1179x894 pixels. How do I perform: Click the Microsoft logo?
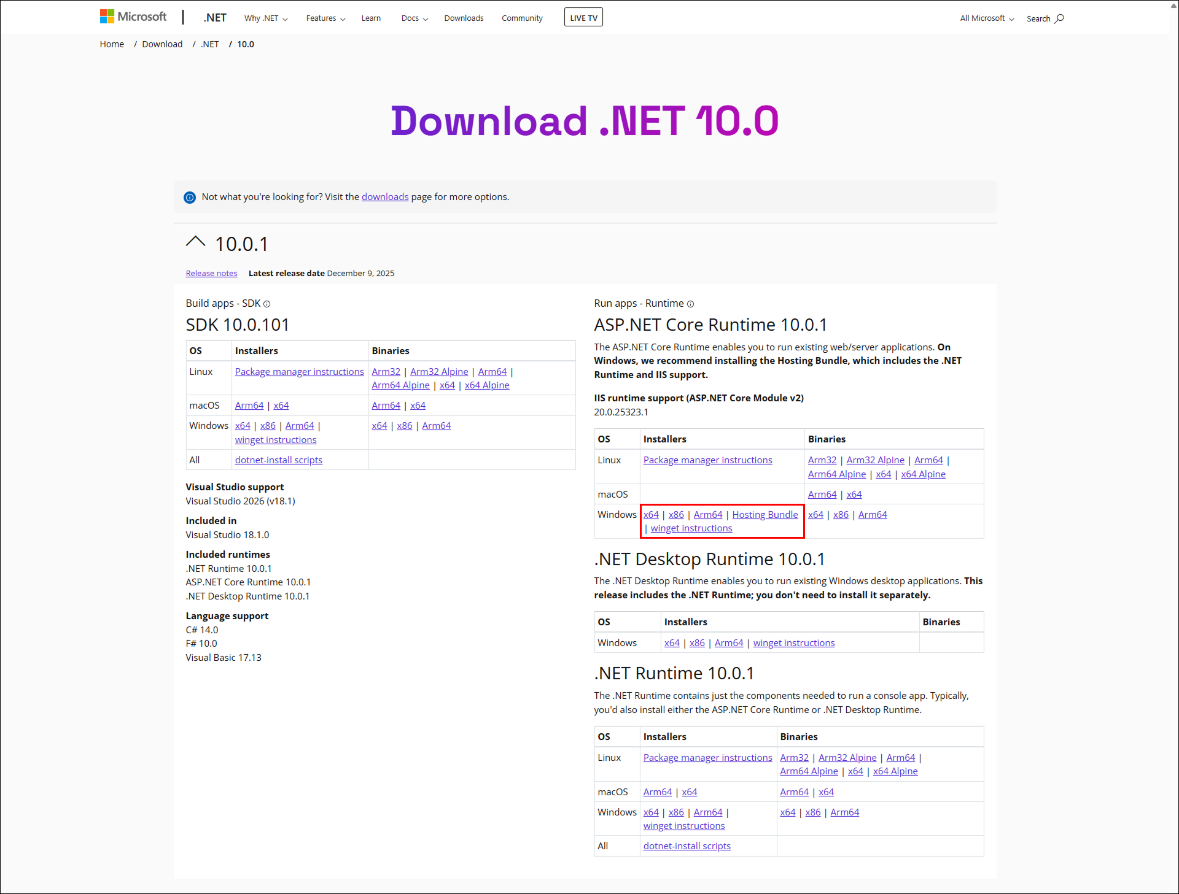(x=133, y=17)
